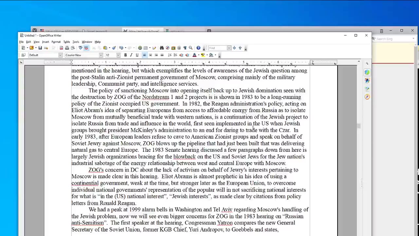Click the Paste clipboard icon
Viewport: 419px width, 236px height.
pyautogui.click(x=105, y=48)
